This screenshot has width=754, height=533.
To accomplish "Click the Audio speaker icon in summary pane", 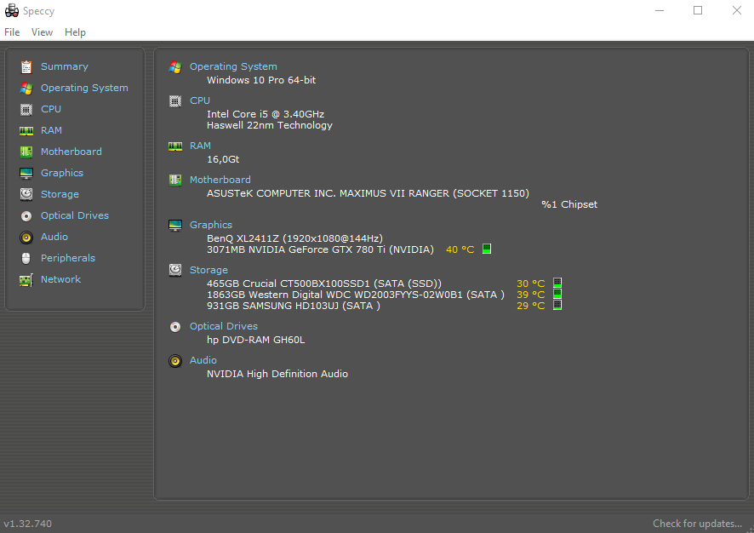I will pos(175,361).
